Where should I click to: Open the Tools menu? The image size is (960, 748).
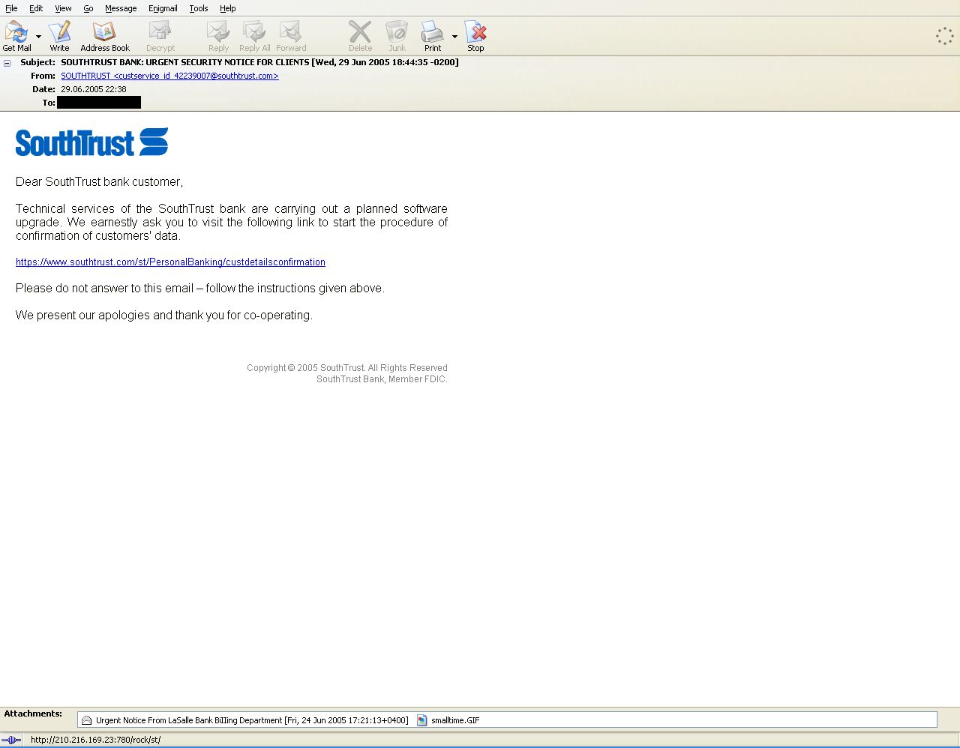pos(199,8)
